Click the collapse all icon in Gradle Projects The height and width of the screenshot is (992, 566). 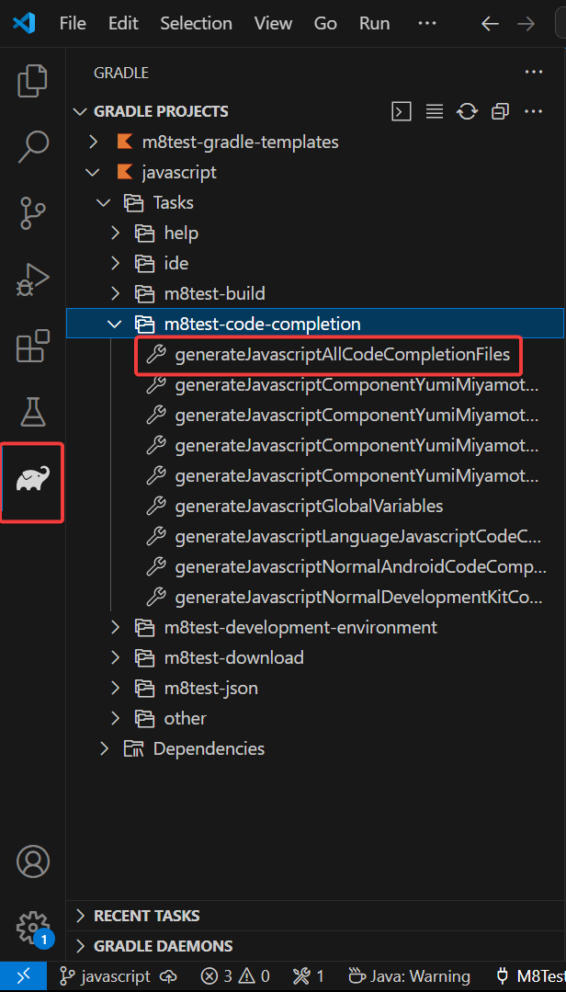500,111
